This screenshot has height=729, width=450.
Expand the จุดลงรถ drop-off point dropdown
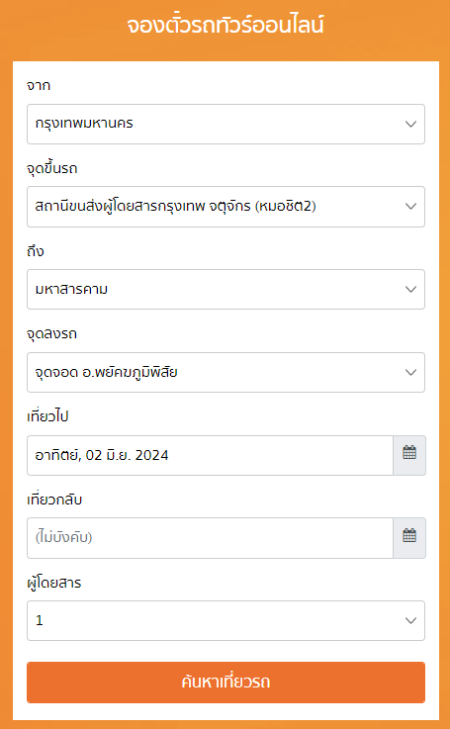click(x=225, y=372)
